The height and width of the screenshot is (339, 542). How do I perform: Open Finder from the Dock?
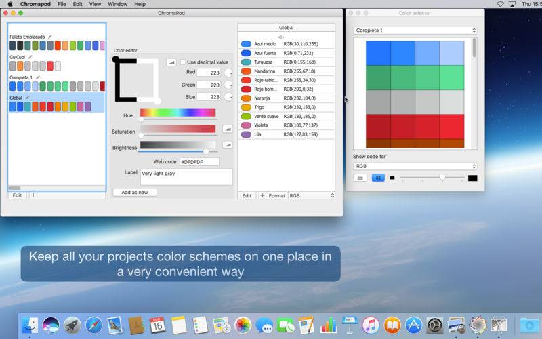[30, 325]
